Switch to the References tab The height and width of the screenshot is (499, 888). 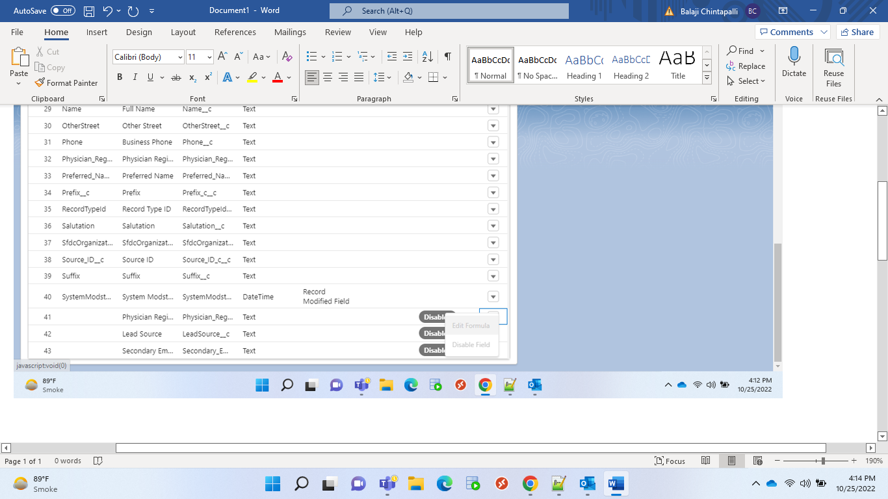coord(235,32)
